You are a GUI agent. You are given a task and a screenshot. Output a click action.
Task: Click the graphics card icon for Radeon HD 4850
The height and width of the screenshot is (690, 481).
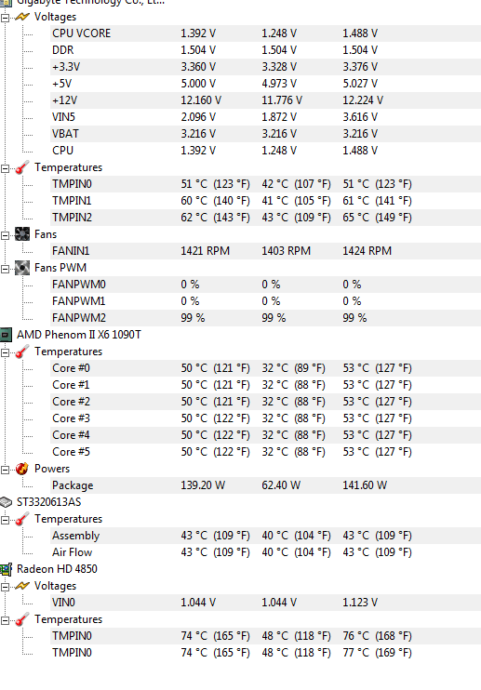point(6,569)
